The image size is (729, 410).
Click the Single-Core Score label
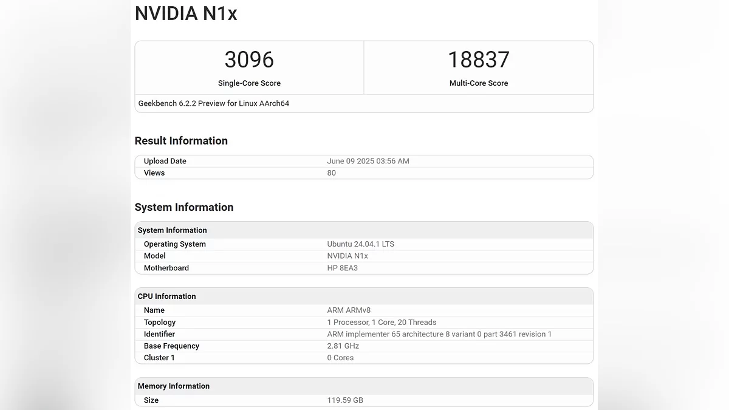pyautogui.click(x=249, y=83)
